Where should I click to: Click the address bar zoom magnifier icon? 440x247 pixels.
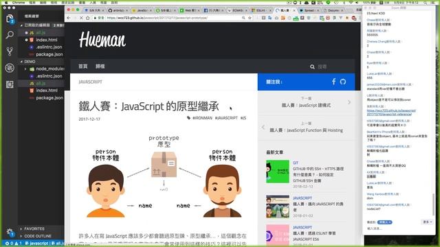[243, 18]
